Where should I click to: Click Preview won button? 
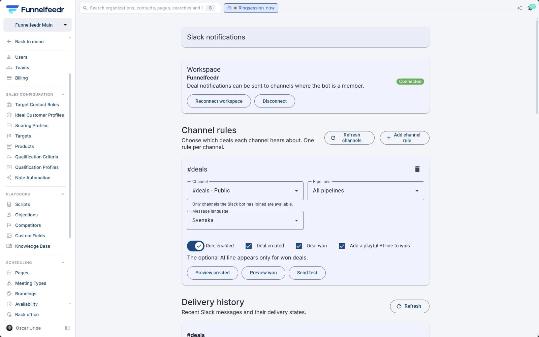click(263, 273)
